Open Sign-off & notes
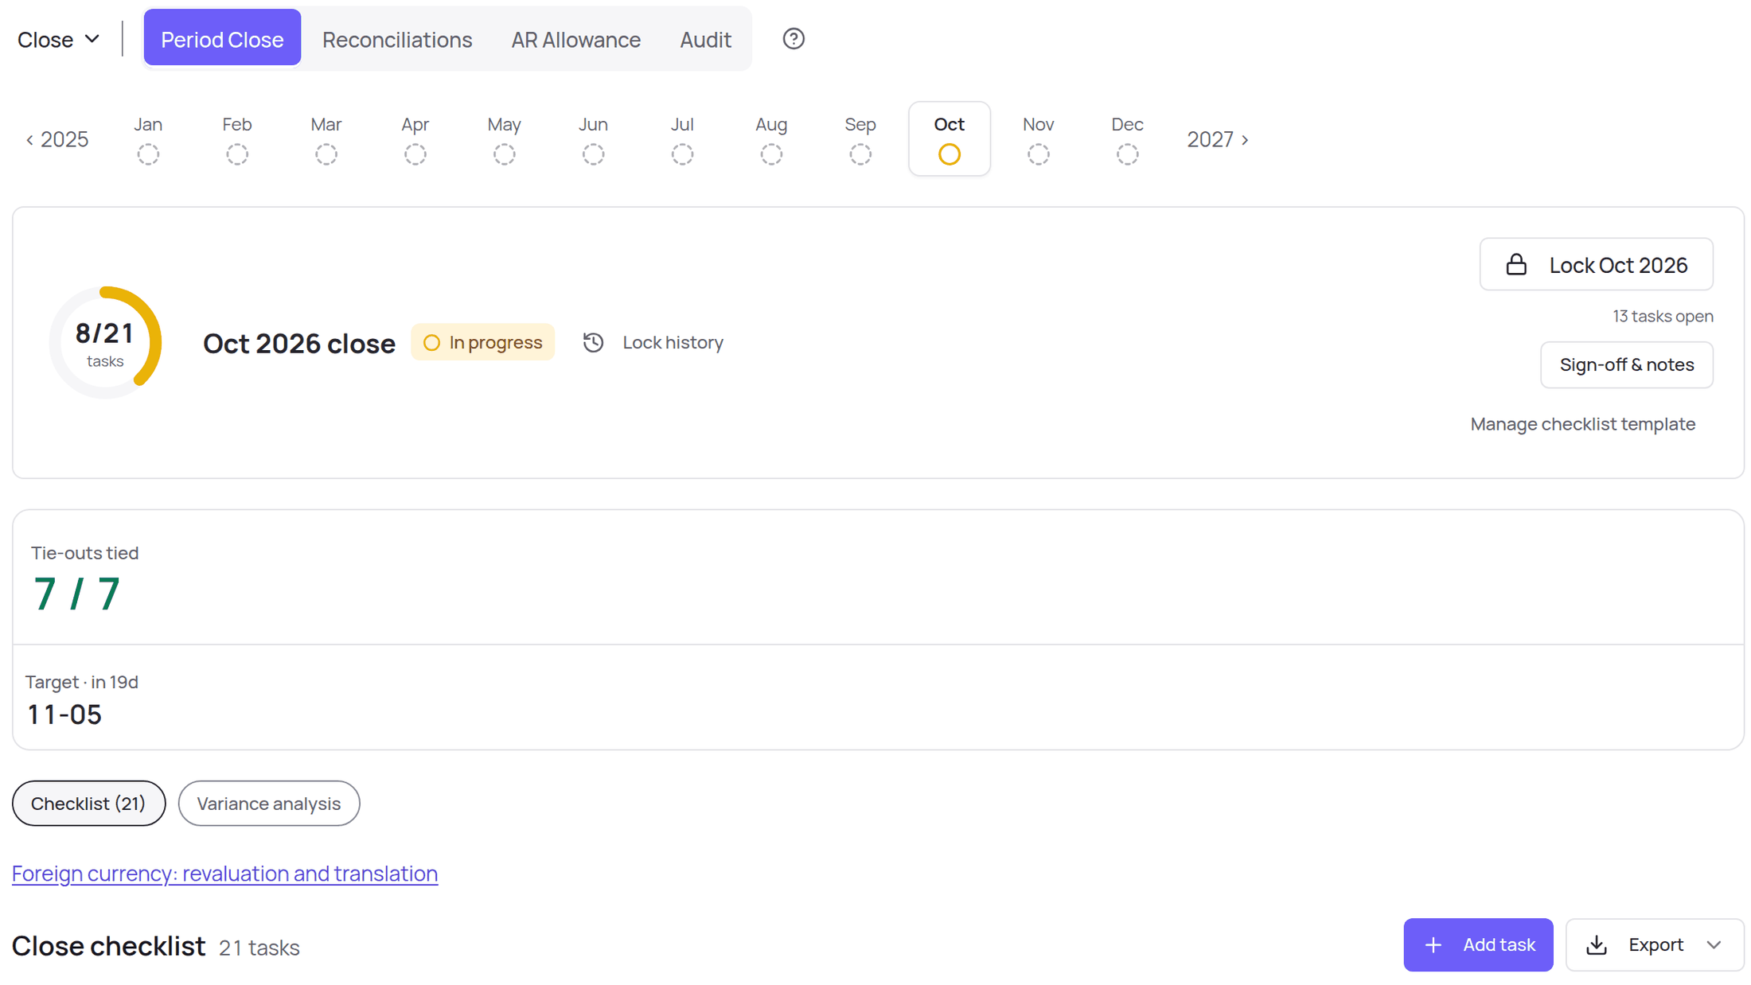Screen dimensions: 1751x985 1626,364
